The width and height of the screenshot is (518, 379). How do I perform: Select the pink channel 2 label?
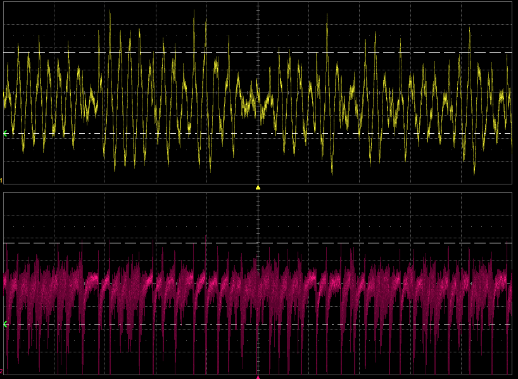click(2, 371)
